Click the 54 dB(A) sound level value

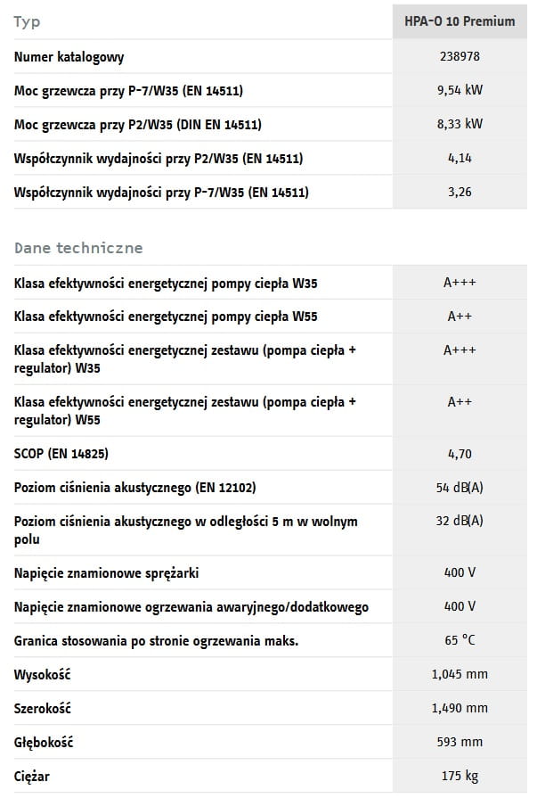click(x=460, y=488)
